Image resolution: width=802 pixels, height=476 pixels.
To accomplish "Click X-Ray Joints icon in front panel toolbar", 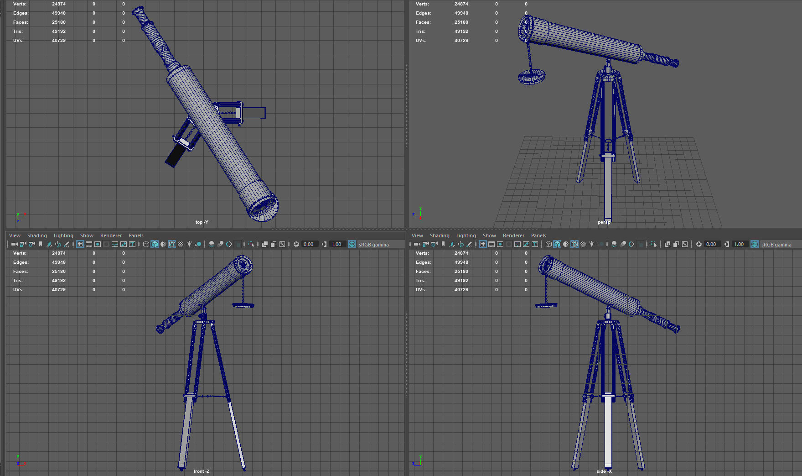I will [282, 244].
